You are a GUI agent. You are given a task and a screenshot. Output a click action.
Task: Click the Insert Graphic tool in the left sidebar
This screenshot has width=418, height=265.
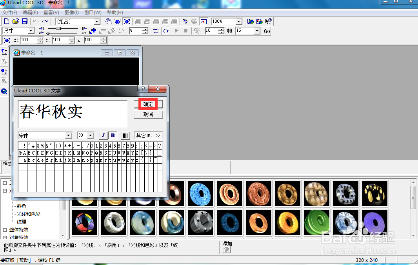[x=4, y=72]
